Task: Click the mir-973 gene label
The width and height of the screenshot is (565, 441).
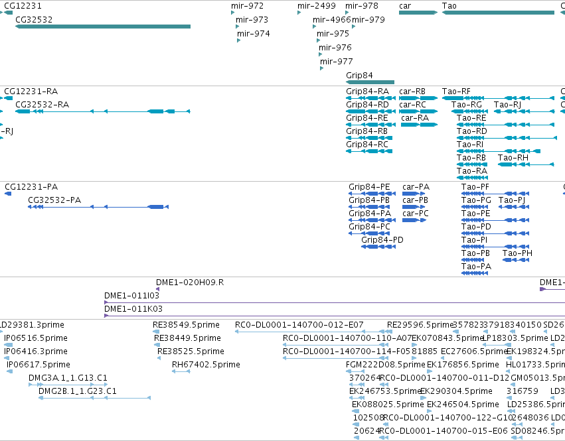Action: click(252, 19)
